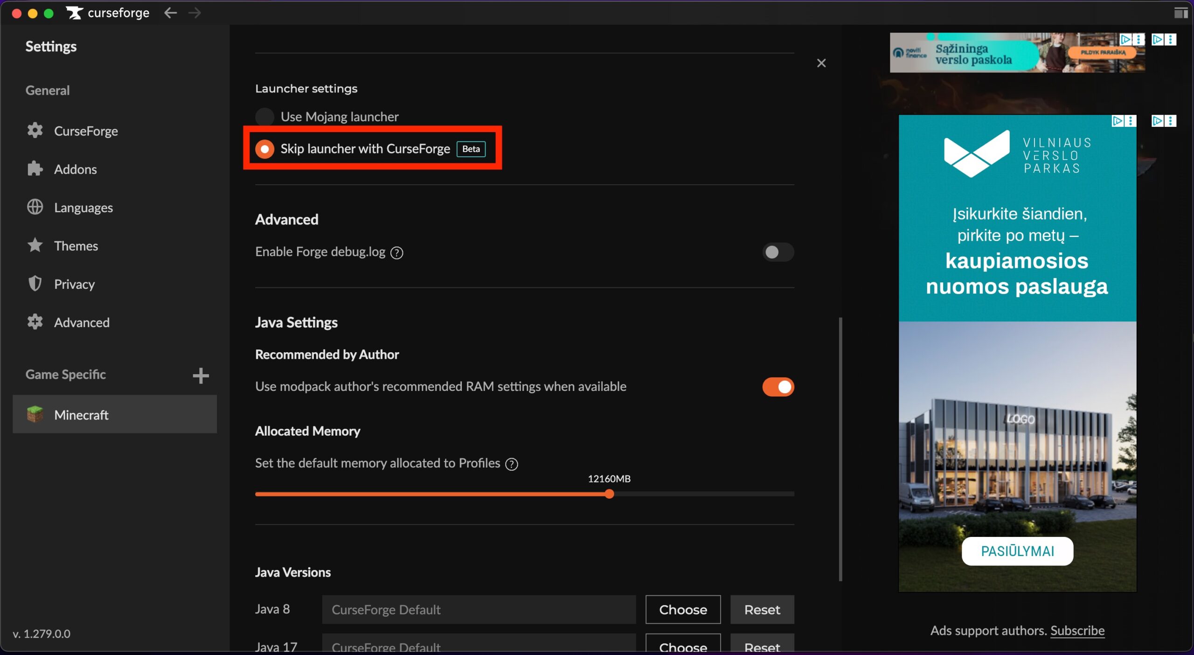Click the star Themes icon
This screenshot has width=1194, height=655.
tap(35, 245)
